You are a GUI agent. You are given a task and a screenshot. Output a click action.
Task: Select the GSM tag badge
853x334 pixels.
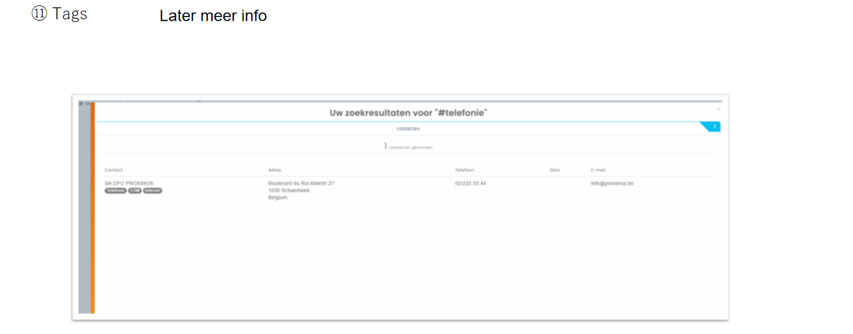pos(134,191)
